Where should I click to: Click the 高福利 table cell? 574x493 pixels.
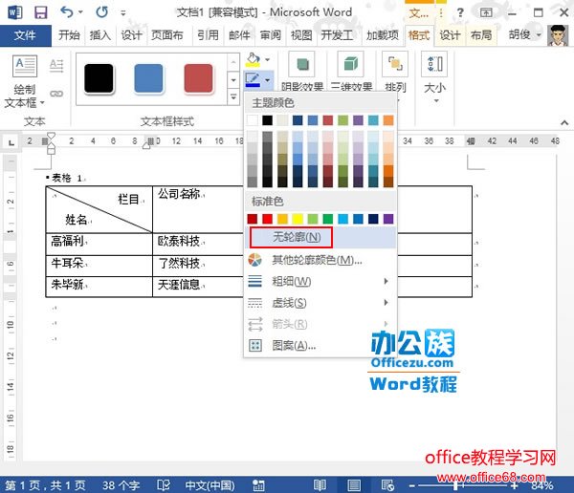[99, 244]
